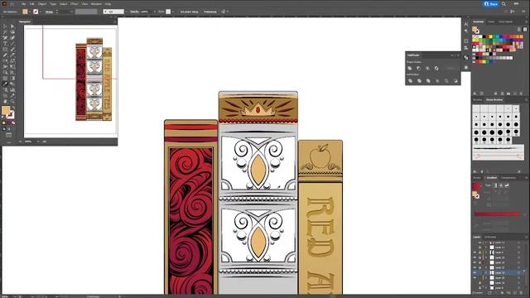Set paint mode to Color below fill swatch
The height and width of the screenshot is (298, 530).
click(x=4, y=123)
